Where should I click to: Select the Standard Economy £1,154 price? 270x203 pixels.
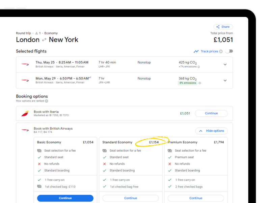point(154,142)
